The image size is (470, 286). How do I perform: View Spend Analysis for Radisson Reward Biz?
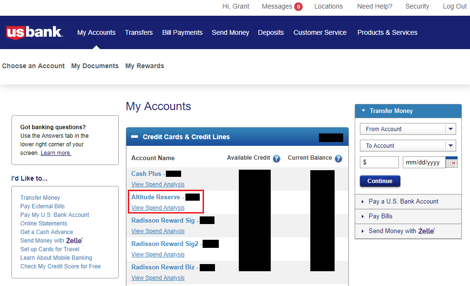point(158,278)
